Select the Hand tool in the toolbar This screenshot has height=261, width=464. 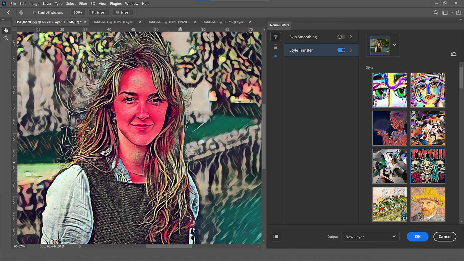pos(6,30)
